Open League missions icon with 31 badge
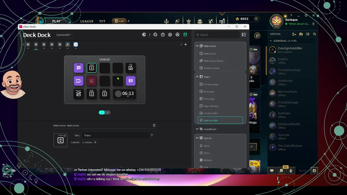The image size is (347, 195). (281, 171)
